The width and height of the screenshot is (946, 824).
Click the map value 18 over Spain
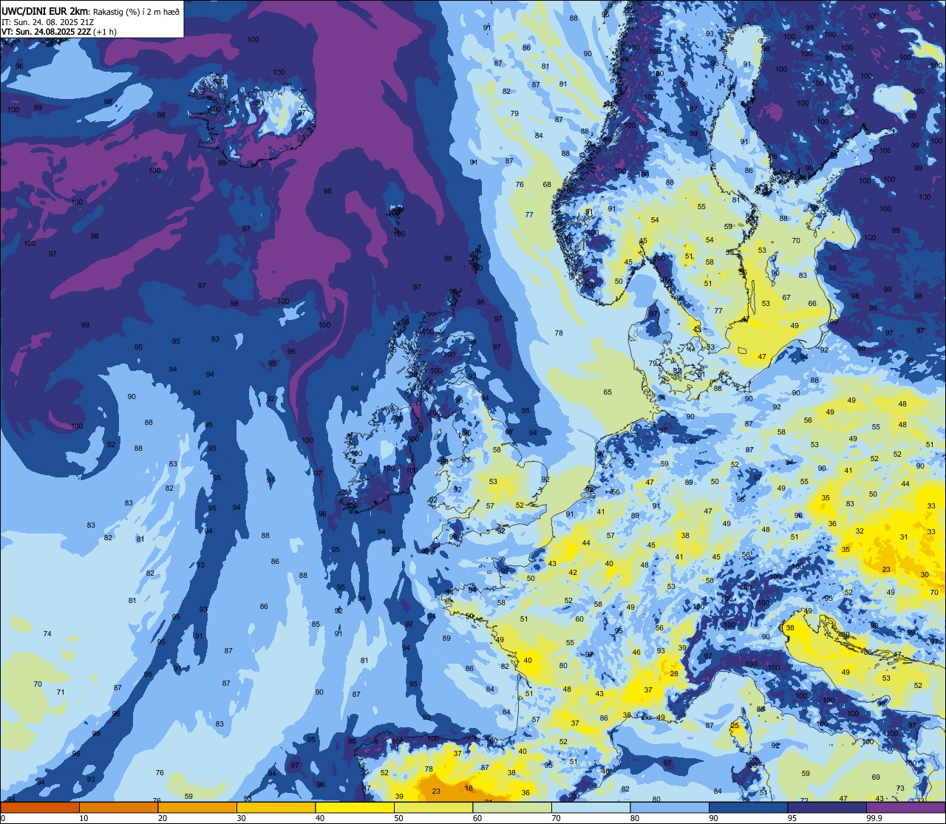[469, 789]
